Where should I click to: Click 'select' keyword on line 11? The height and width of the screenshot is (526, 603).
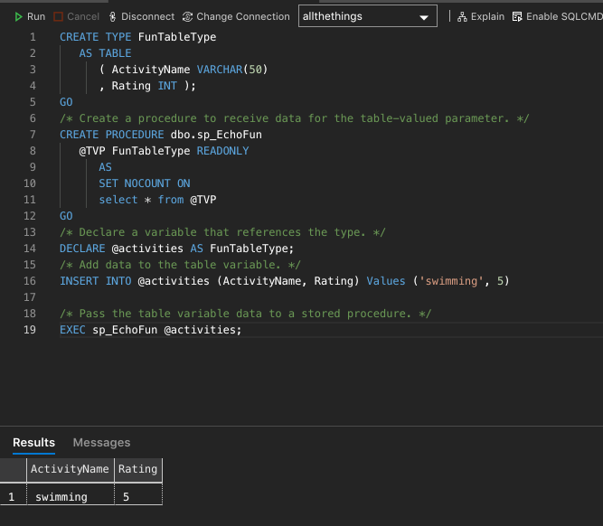pos(118,200)
